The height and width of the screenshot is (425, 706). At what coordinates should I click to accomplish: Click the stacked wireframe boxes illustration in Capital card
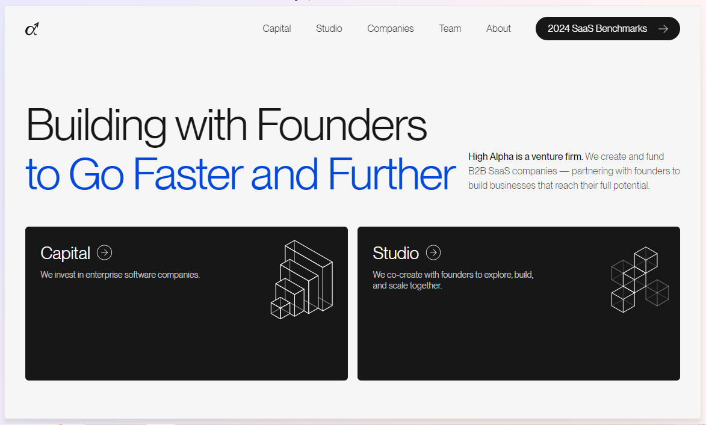coord(302,280)
